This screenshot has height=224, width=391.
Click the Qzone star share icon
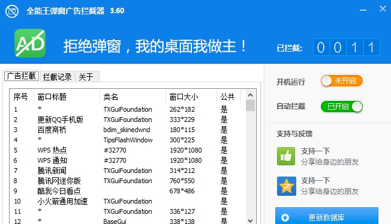pyautogui.click(x=286, y=186)
